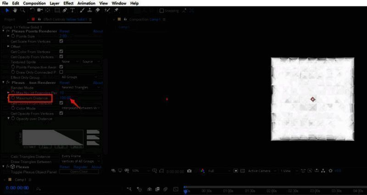This screenshot has height=195, width=367.
Task: Select the Rectangle shape tool
Action: pos(57,11)
